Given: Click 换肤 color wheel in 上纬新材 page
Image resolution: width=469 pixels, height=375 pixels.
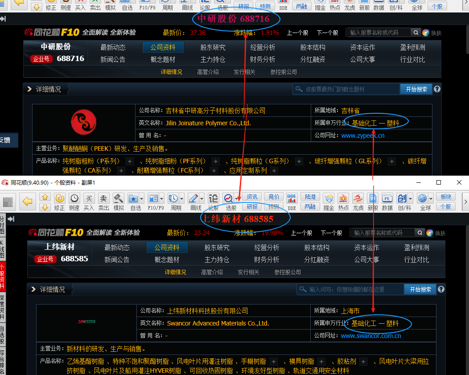Looking at the screenshot, I should pyautogui.click(x=429, y=233).
